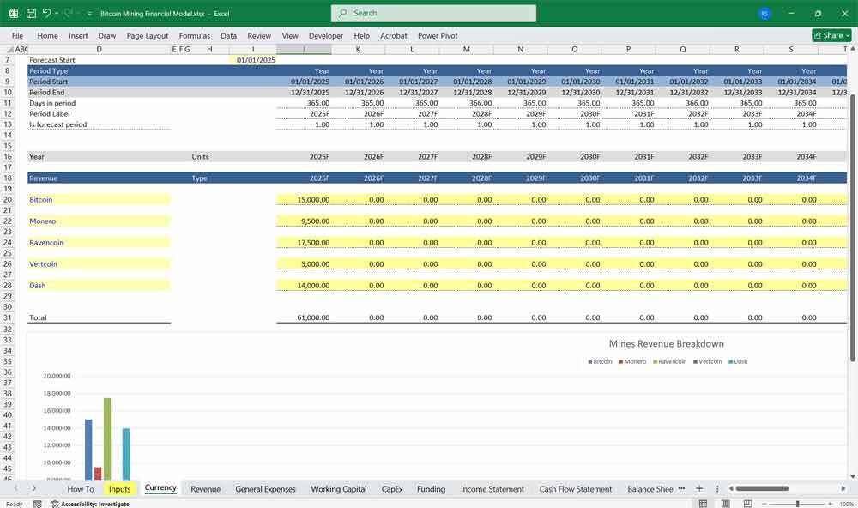Click the Save icon in the title bar
Viewport: 858px width, 508px height.
(x=31, y=13)
